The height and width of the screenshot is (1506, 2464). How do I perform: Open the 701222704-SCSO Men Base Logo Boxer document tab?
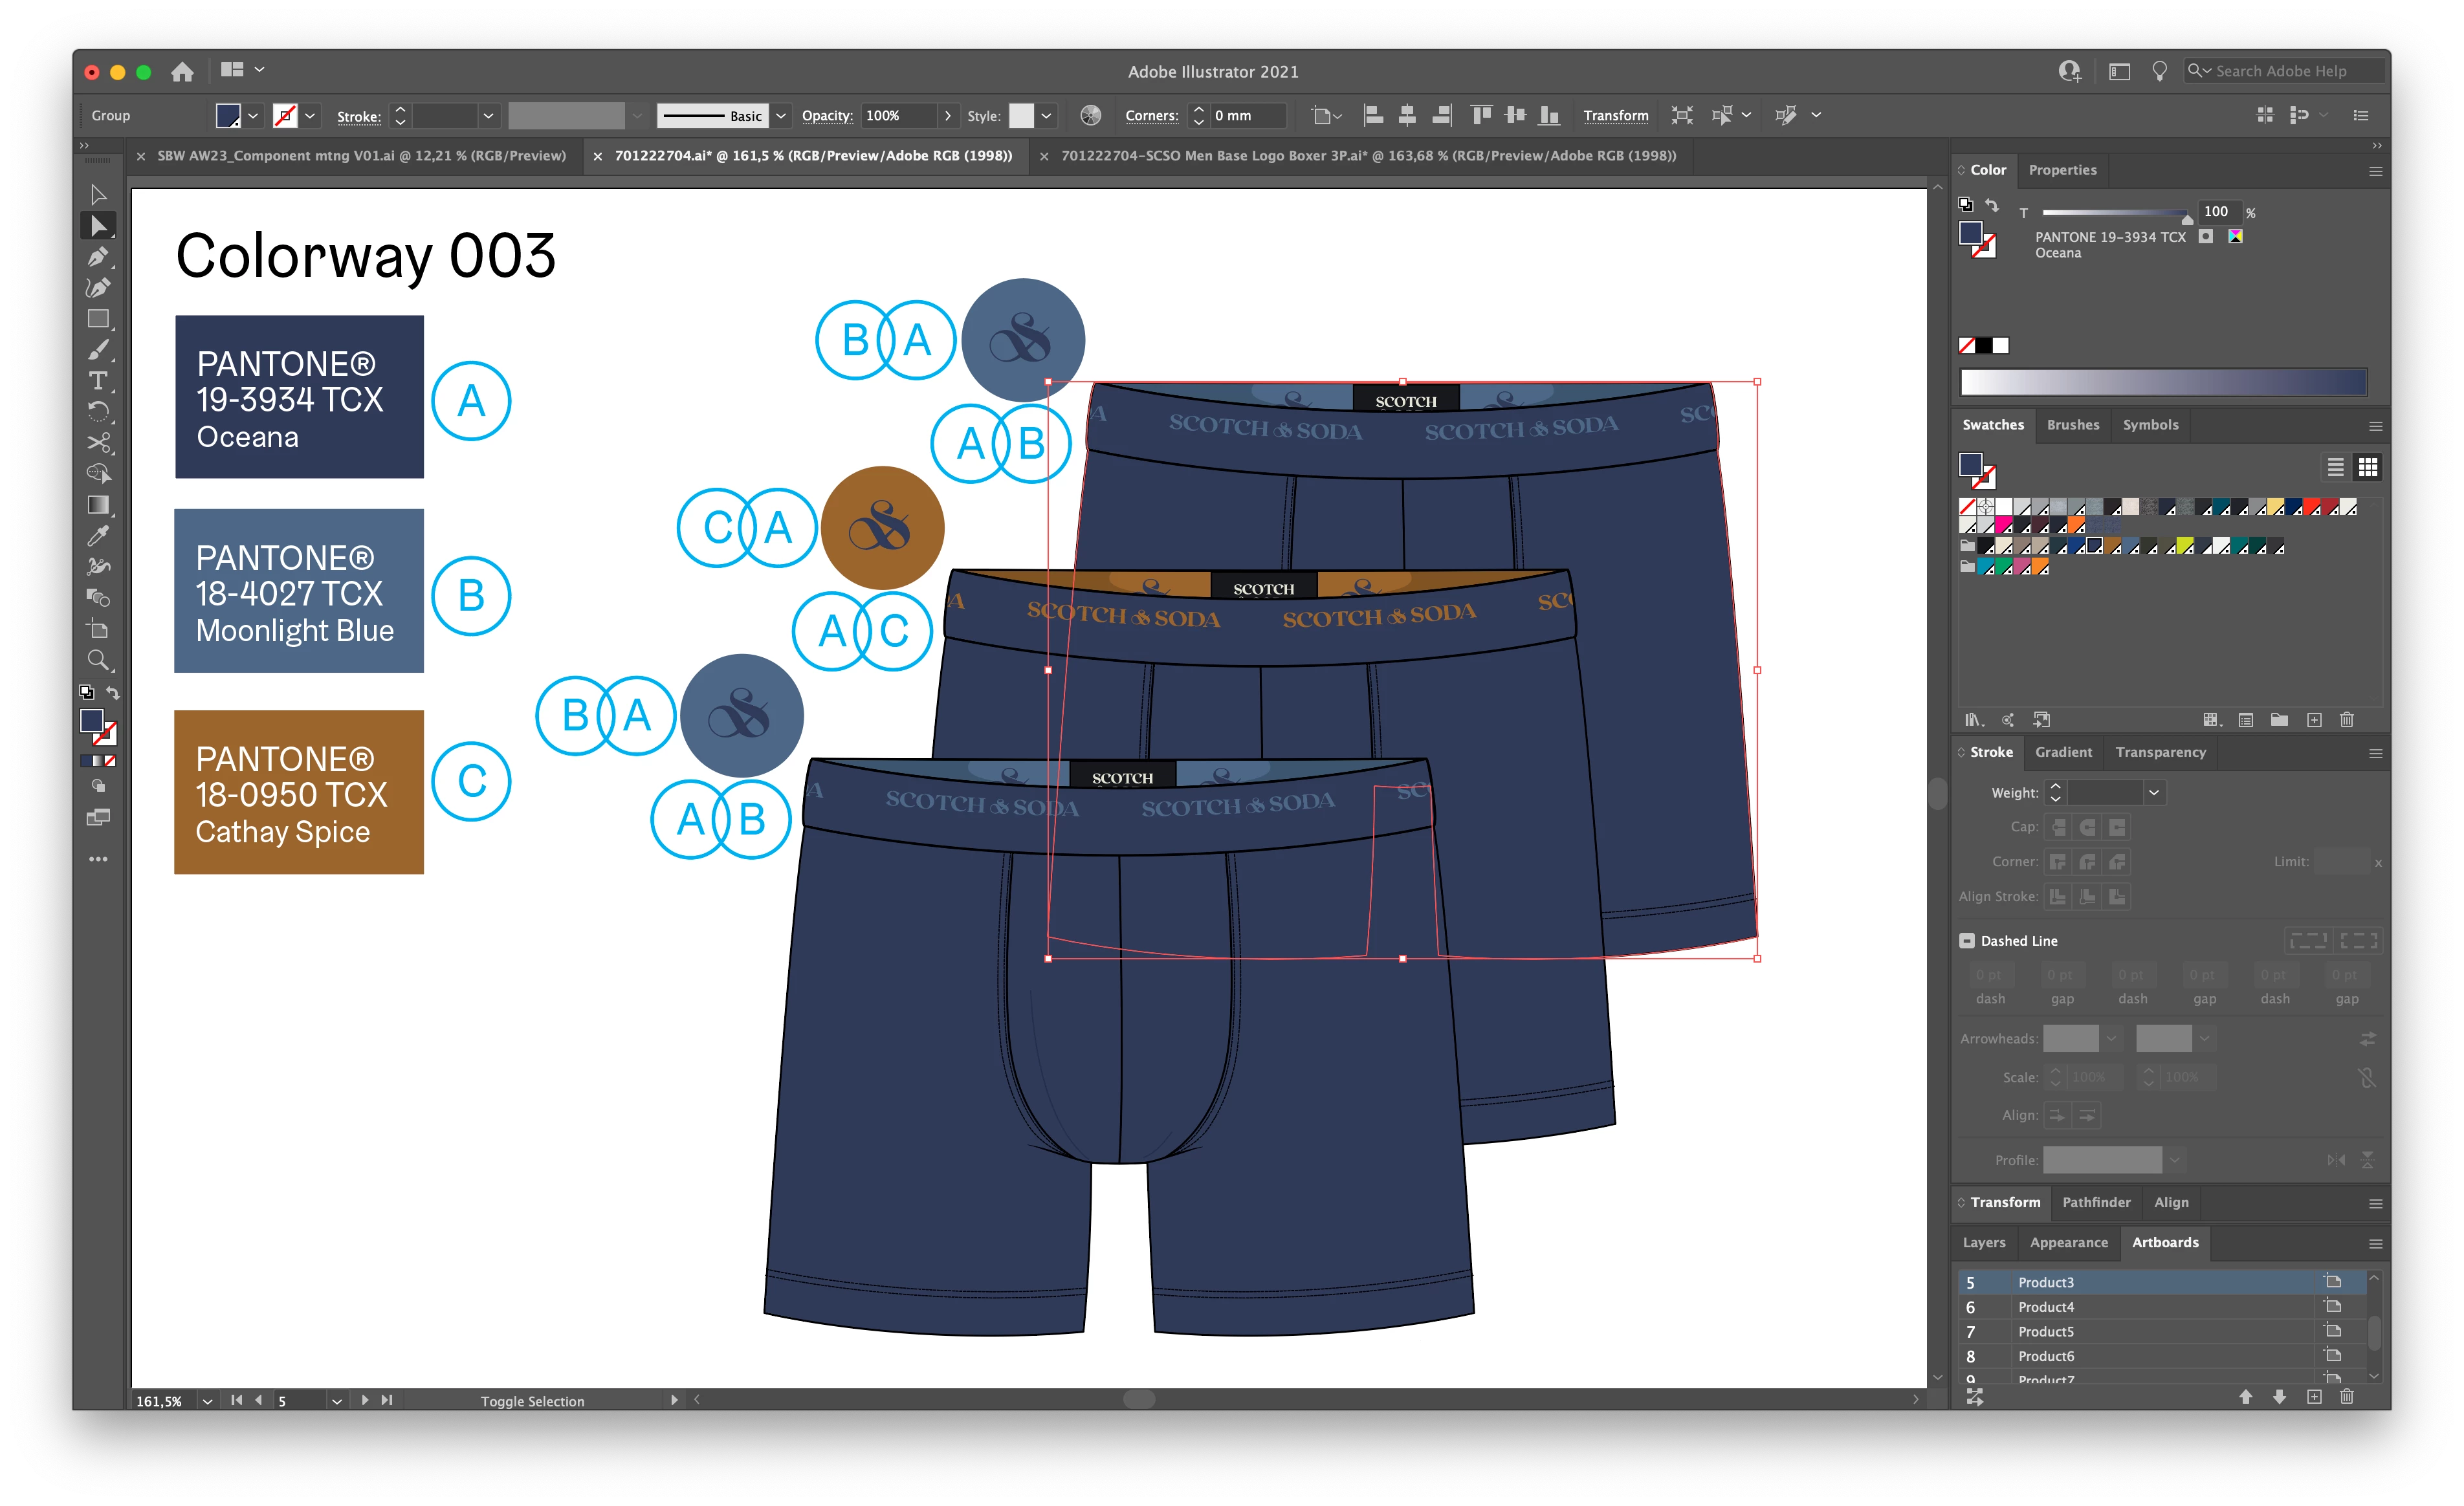(1367, 156)
